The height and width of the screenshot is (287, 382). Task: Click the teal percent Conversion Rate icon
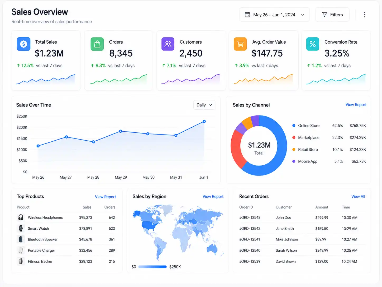(313, 44)
